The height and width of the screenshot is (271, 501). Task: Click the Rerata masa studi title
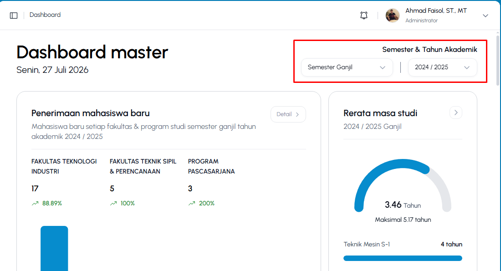(380, 113)
